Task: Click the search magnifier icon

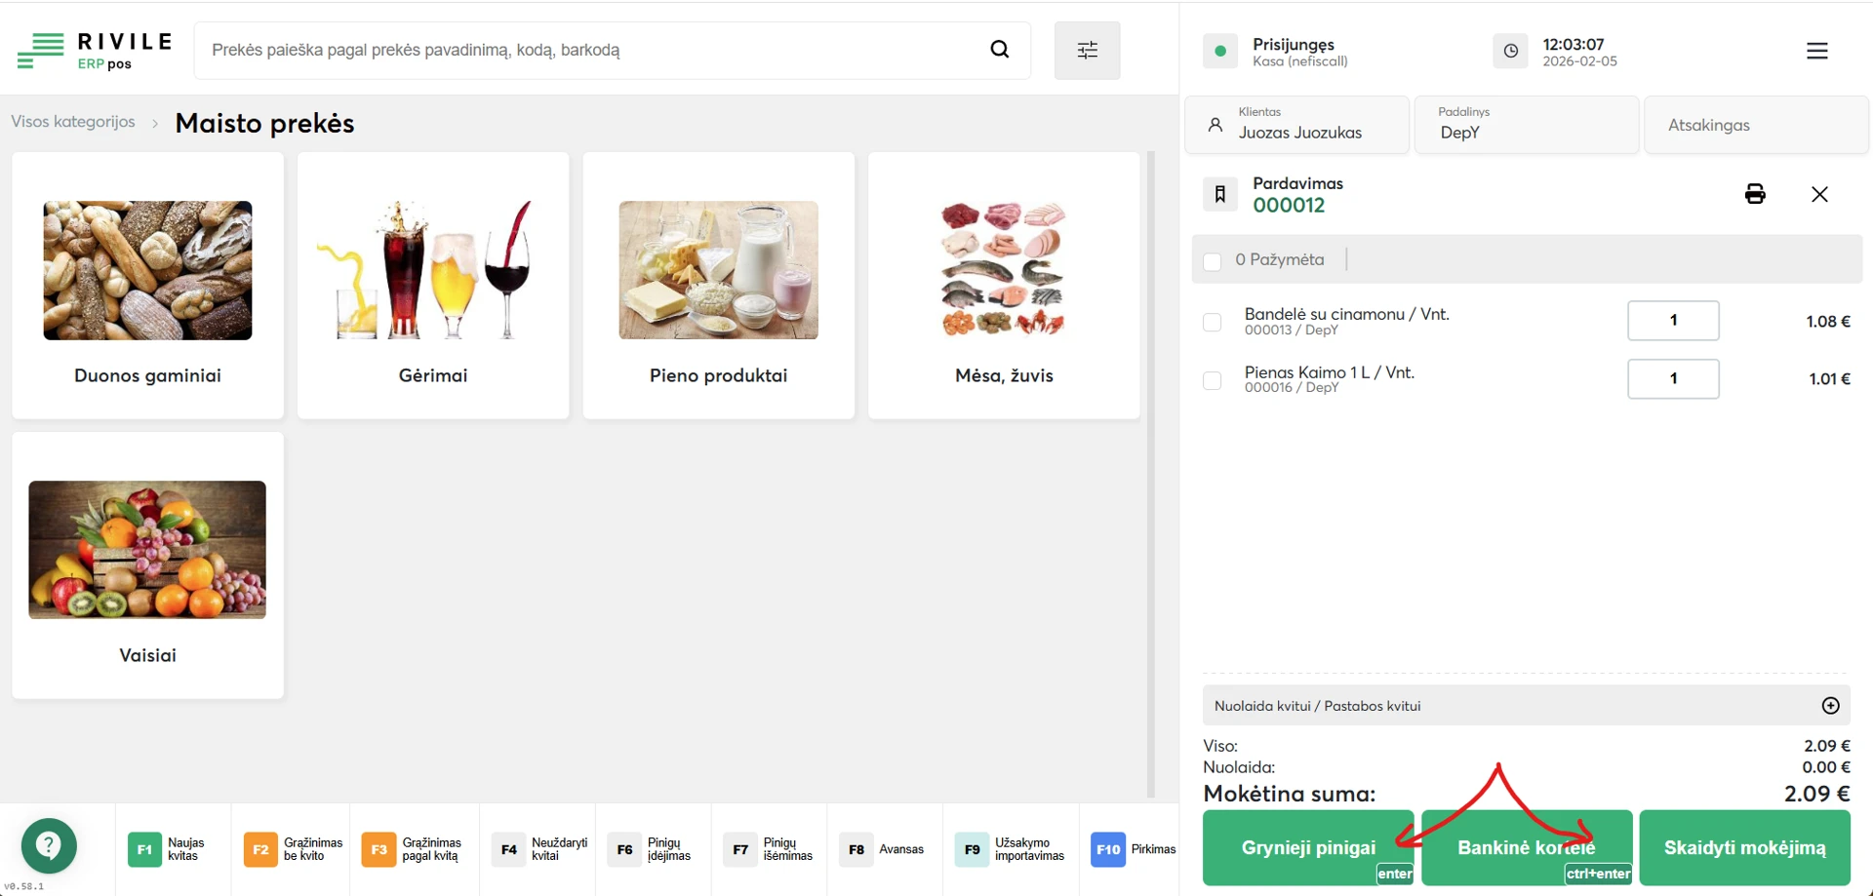Action: [1000, 50]
